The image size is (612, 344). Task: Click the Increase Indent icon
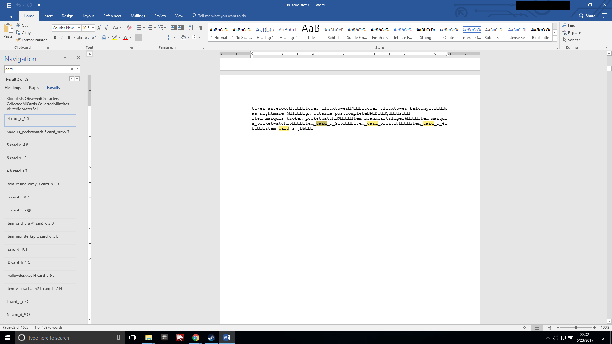click(181, 28)
